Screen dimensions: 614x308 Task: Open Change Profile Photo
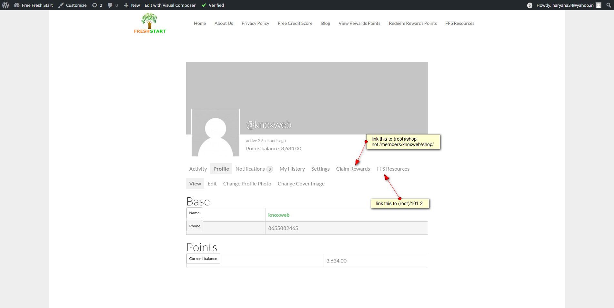[x=247, y=184]
